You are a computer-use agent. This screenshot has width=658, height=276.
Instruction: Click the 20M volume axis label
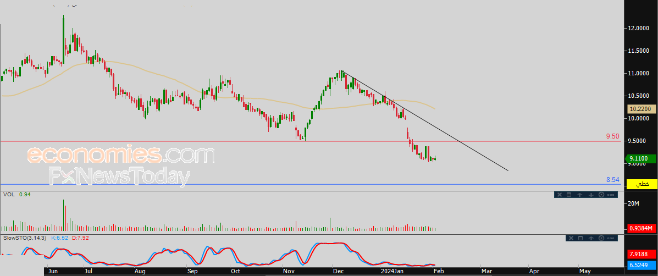click(x=633, y=204)
